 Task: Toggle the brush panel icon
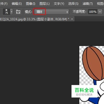[18, 12]
